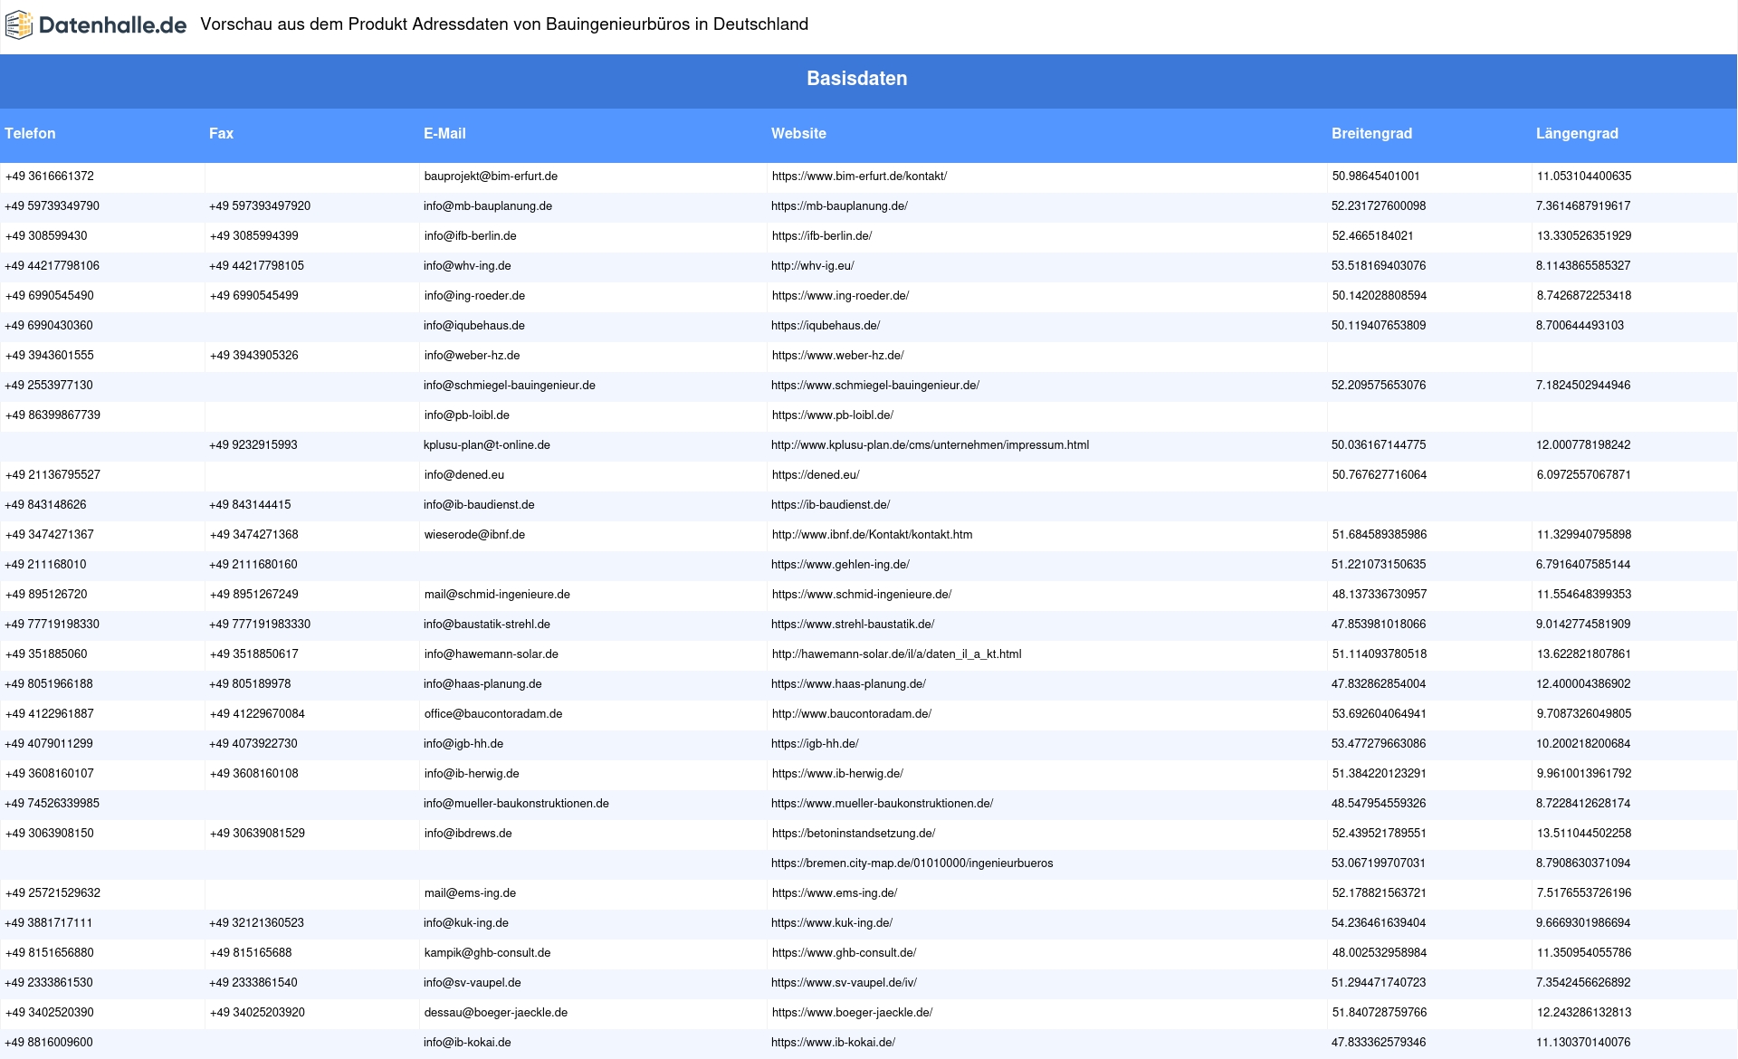Click info@baustatik-strehl.de email cell
This screenshot has height=1059, width=1738.
[487, 625]
